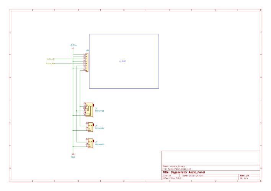Screen dimensions: 271x191
Task: Select the NMJ6HF03 audio jack symbol
Action: [90, 110]
